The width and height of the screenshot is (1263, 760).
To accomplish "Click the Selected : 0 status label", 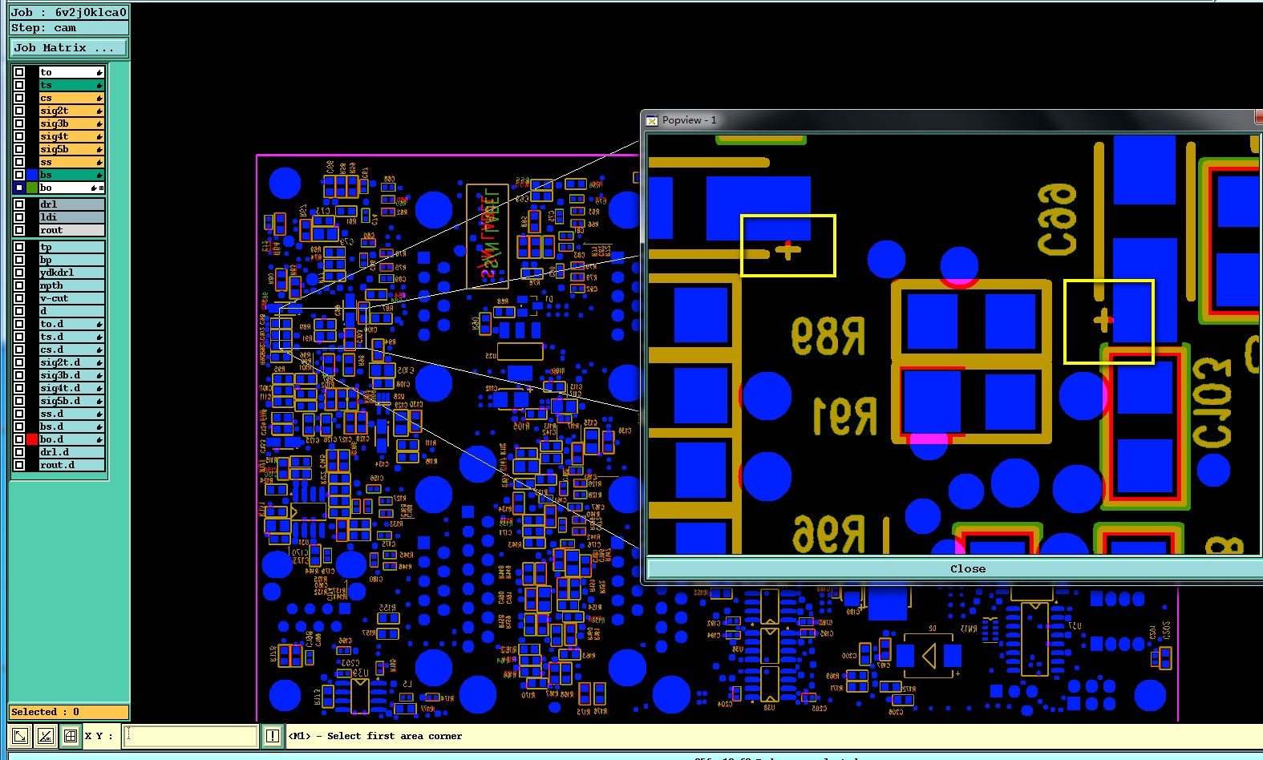I will 68,712.
